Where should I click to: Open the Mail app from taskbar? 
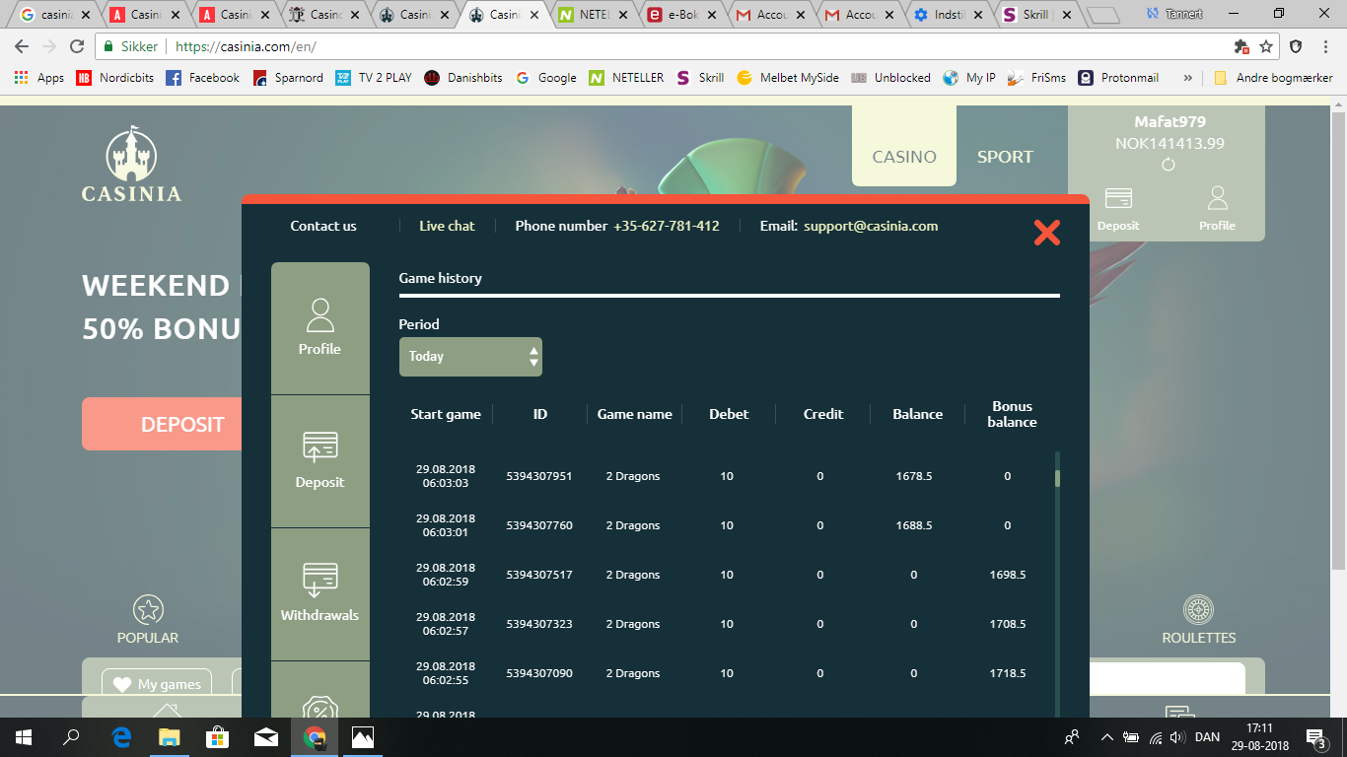266,737
